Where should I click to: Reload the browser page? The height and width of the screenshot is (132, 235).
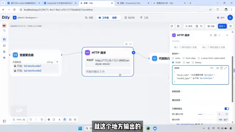pyautogui.click(x=14, y=10)
